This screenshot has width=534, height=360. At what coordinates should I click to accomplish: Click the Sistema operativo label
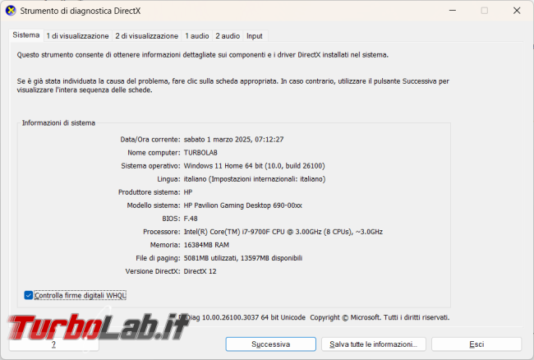pos(150,166)
